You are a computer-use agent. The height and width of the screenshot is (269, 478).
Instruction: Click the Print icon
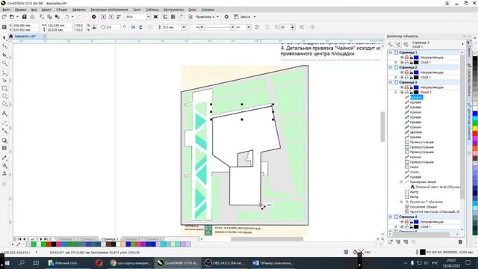tap(32, 16)
